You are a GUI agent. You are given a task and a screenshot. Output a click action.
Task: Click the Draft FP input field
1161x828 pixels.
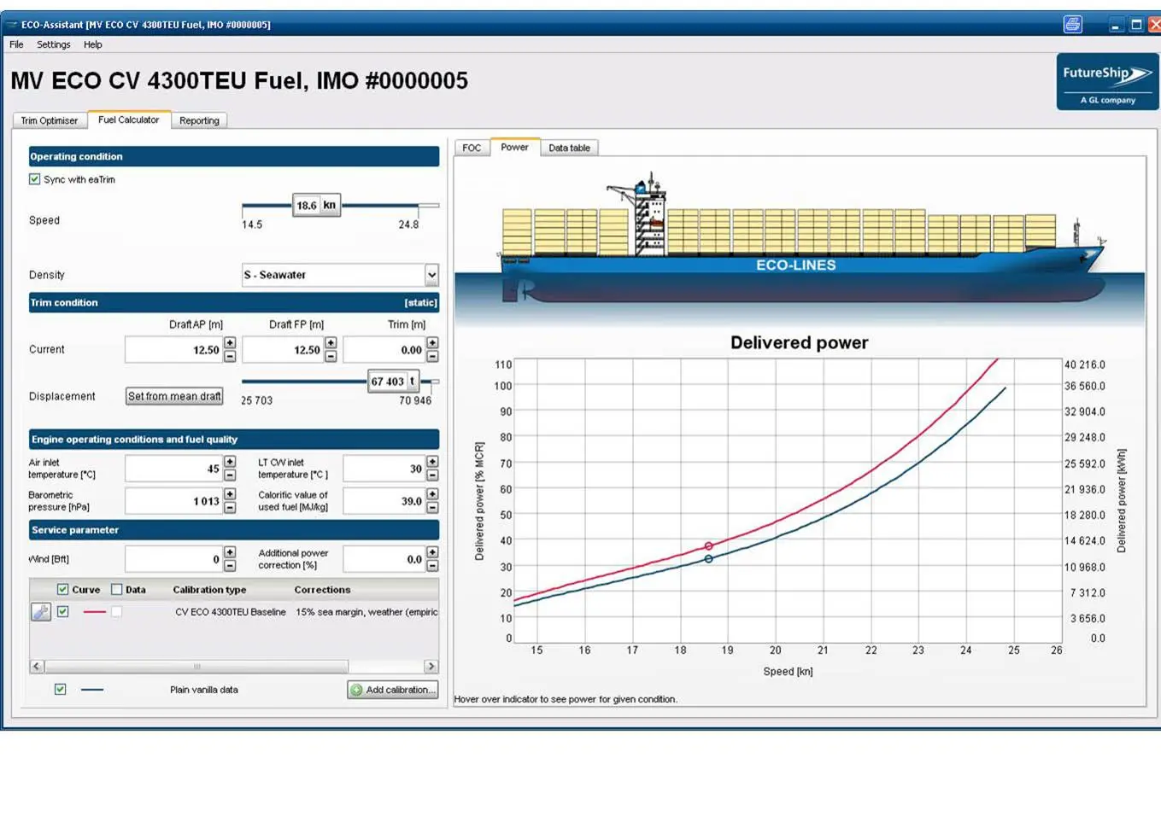(283, 350)
